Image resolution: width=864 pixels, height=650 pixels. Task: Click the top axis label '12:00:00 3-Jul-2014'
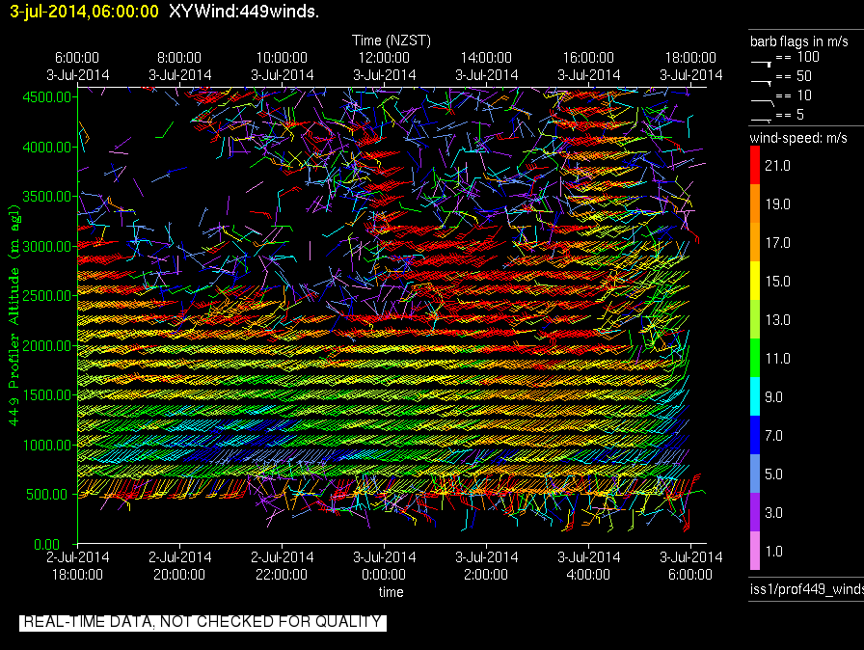384,67
